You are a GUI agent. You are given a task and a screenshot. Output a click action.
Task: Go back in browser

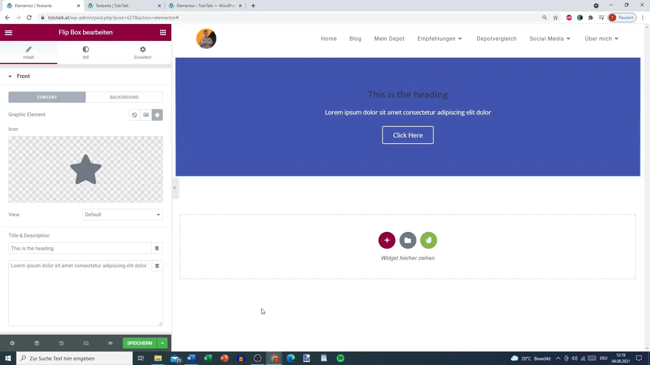point(7,18)
